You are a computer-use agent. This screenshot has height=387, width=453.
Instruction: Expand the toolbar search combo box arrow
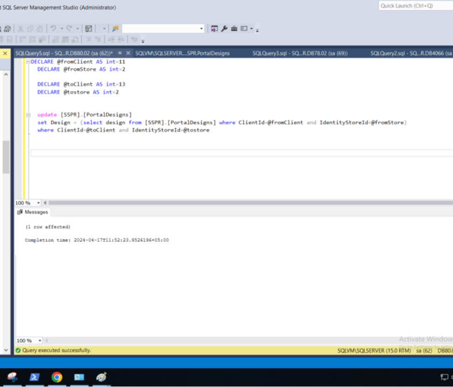tap(201, 29)
